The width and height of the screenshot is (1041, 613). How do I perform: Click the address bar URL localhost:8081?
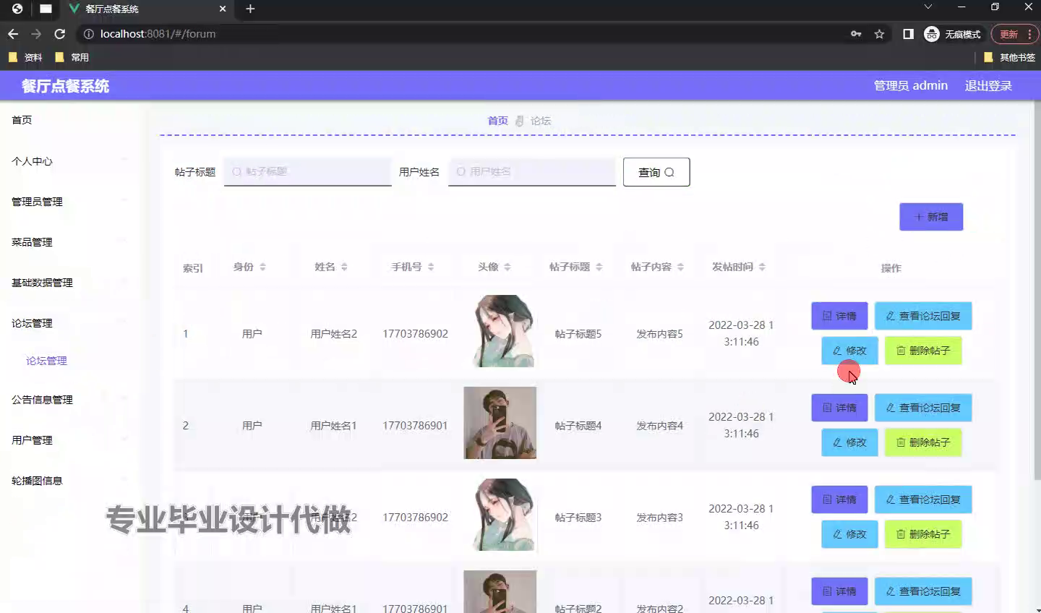(158, 34)
